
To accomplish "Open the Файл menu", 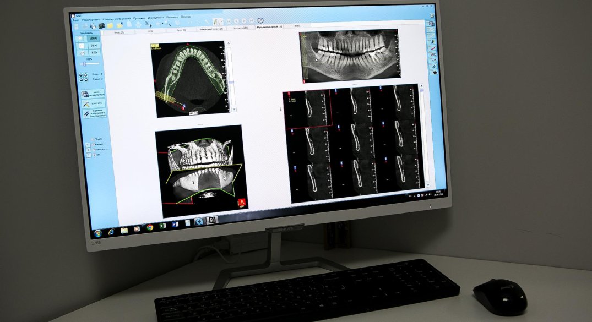I will click(x=76, y=20).
